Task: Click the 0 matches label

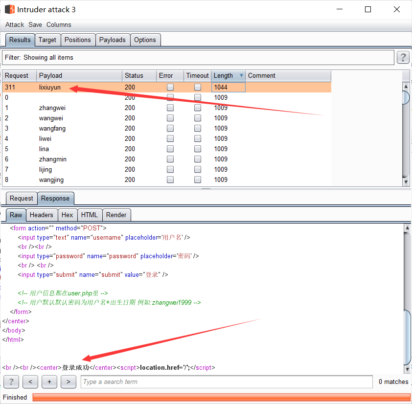Action: coord(393,382)
